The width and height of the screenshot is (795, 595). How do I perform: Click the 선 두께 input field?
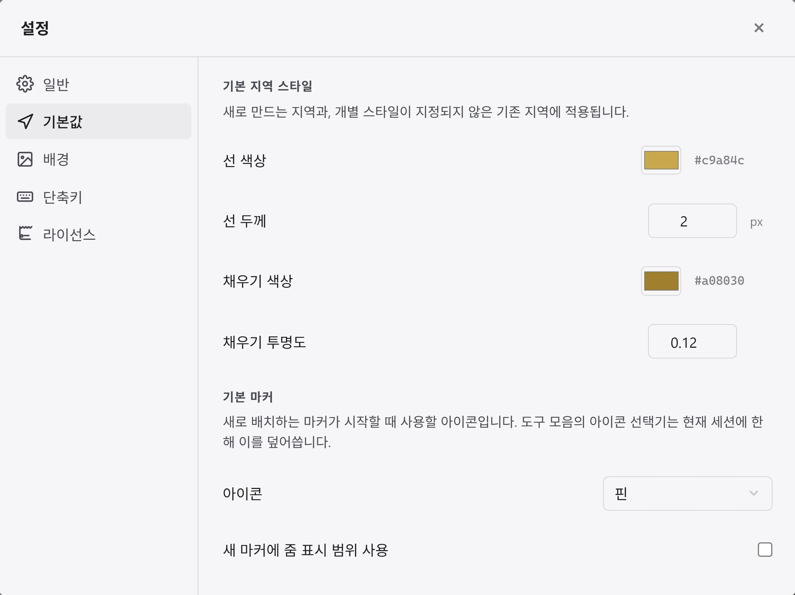click(x=692, y=221)
